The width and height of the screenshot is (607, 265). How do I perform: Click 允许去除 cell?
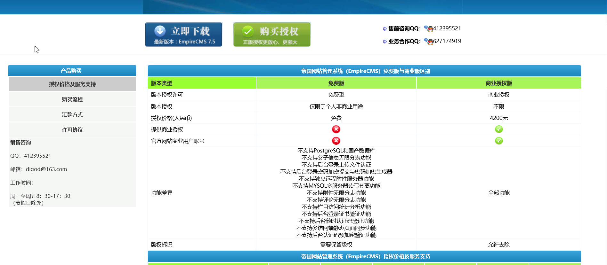[x=499, y=245]
